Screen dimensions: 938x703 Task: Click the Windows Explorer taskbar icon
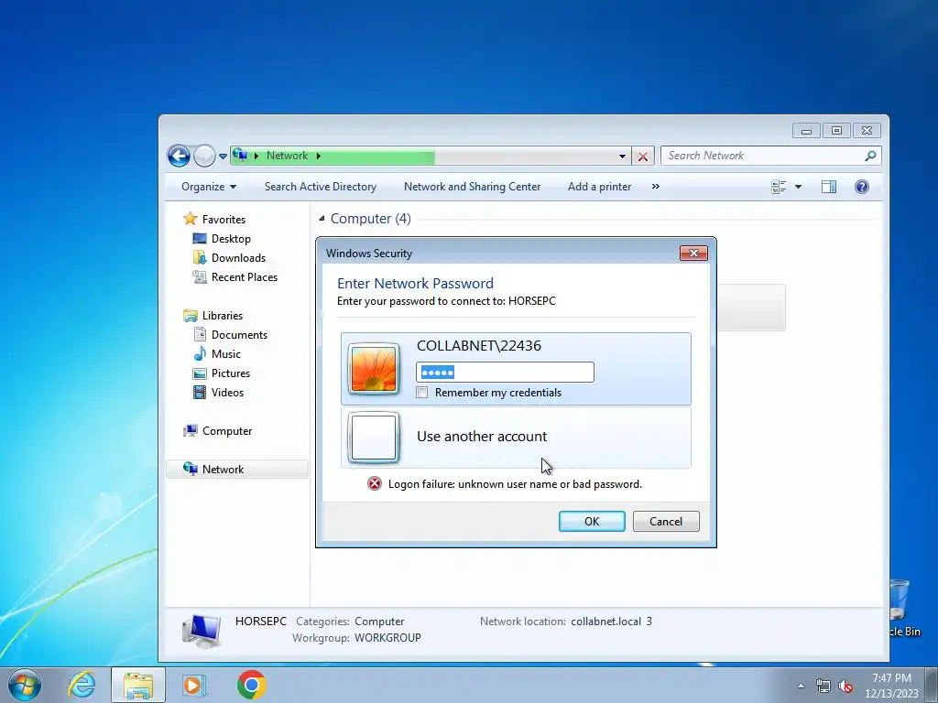point(138,685)
